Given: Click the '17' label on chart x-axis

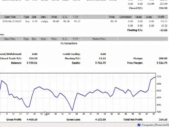Looking at the screenshot, I should coord(27,114).
